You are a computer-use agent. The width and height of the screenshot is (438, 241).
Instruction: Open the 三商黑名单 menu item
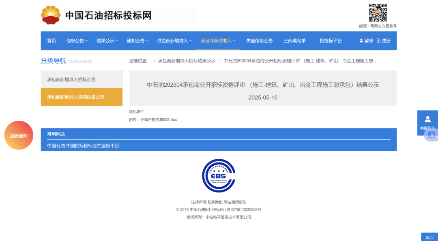tap(295, 41)
